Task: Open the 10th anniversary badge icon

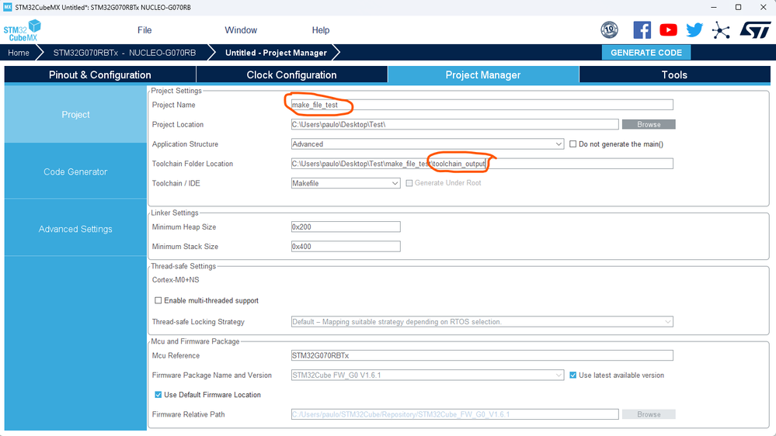Action: point(609,30)
